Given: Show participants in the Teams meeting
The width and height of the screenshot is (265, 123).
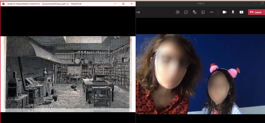Looking at the screenshot, I should [x=177, y=12].
